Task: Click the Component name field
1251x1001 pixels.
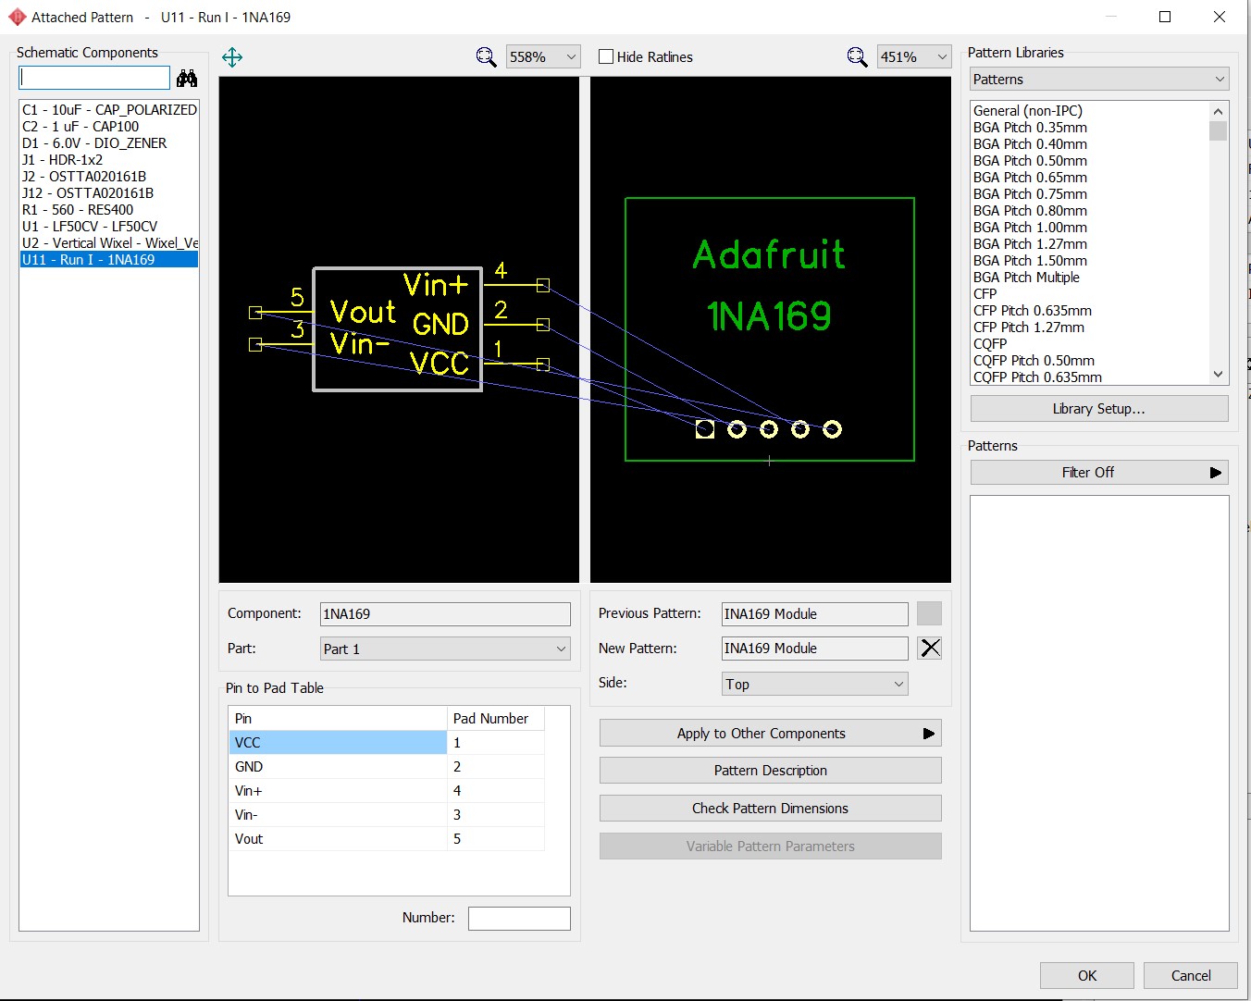Action: (x=445, y=614)
